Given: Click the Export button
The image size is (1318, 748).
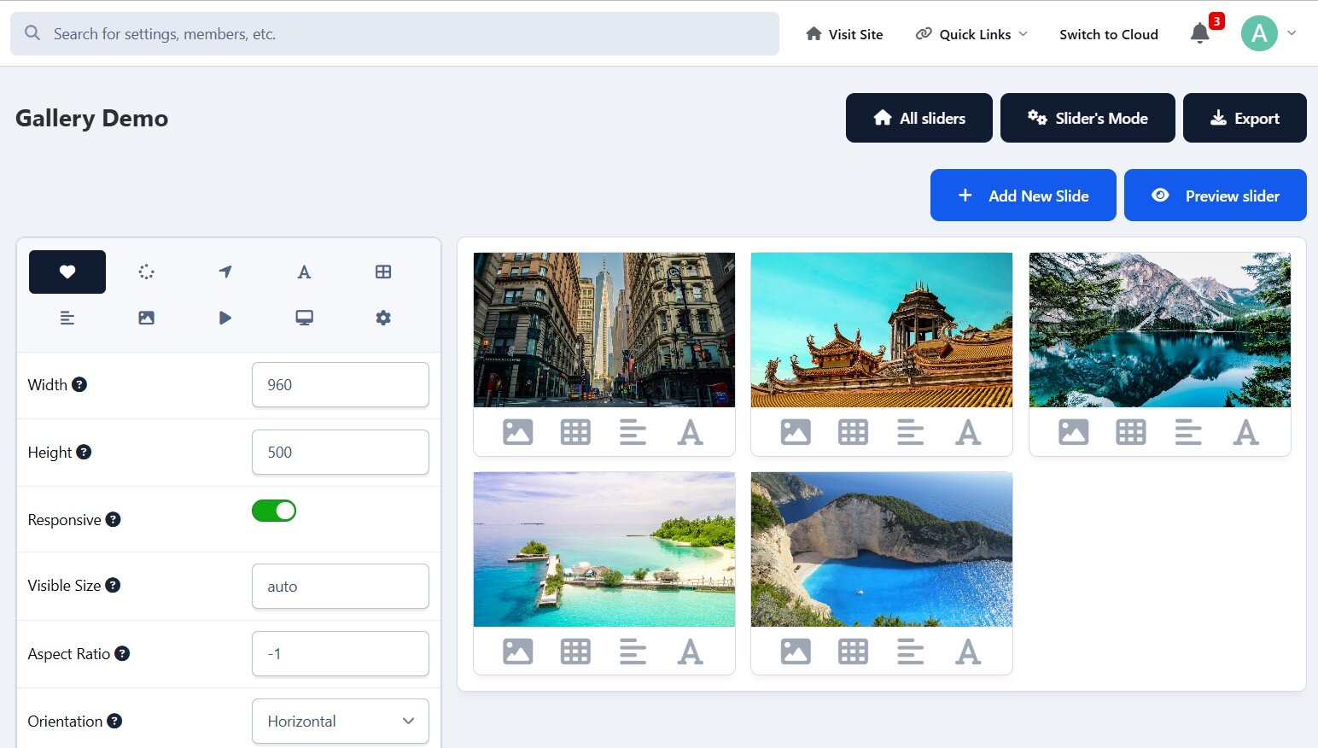Looking at the screenshot, I should [1245, 118].
